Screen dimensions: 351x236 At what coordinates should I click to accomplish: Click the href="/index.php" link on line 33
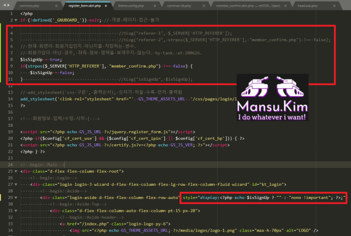[x=88, y=224]
